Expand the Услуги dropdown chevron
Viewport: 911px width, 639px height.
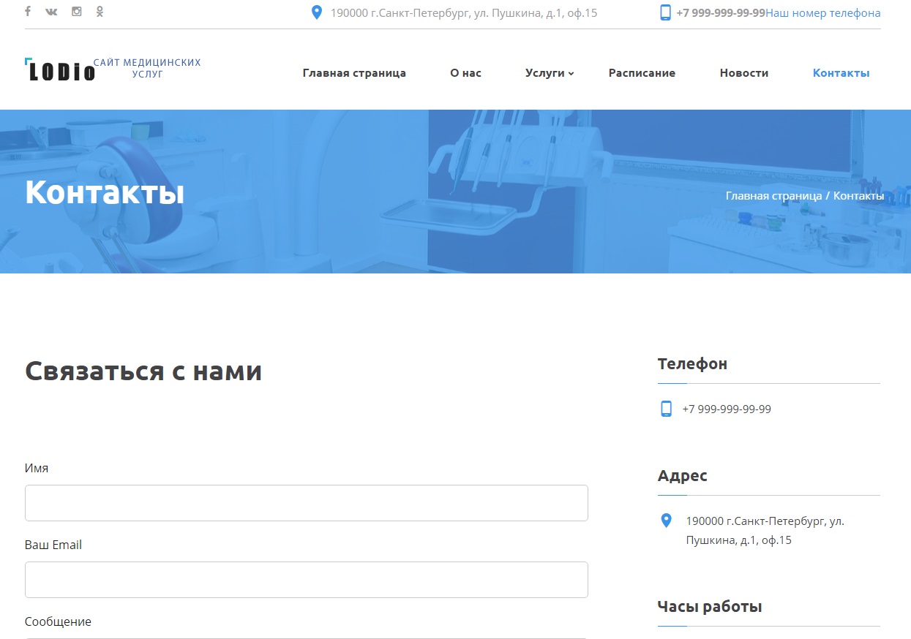pyautogui.click(x=571, y=73)
